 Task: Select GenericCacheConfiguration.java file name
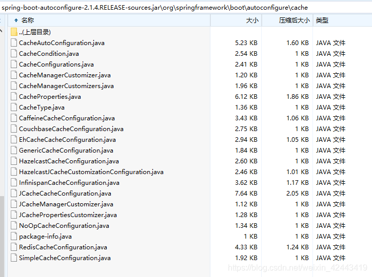pos(66,151)
